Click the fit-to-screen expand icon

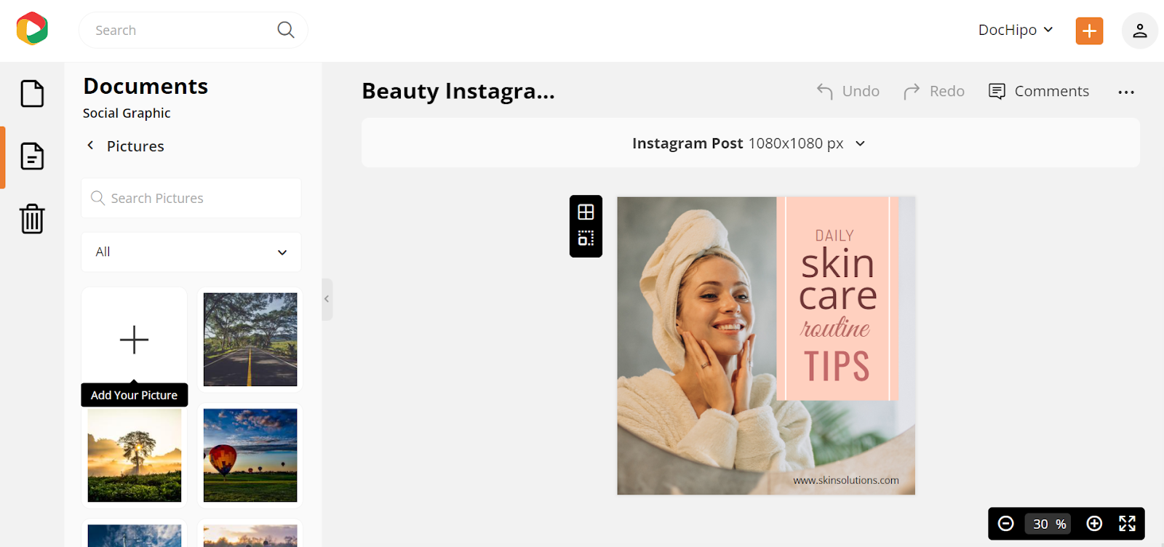[x=1127, y=524]
